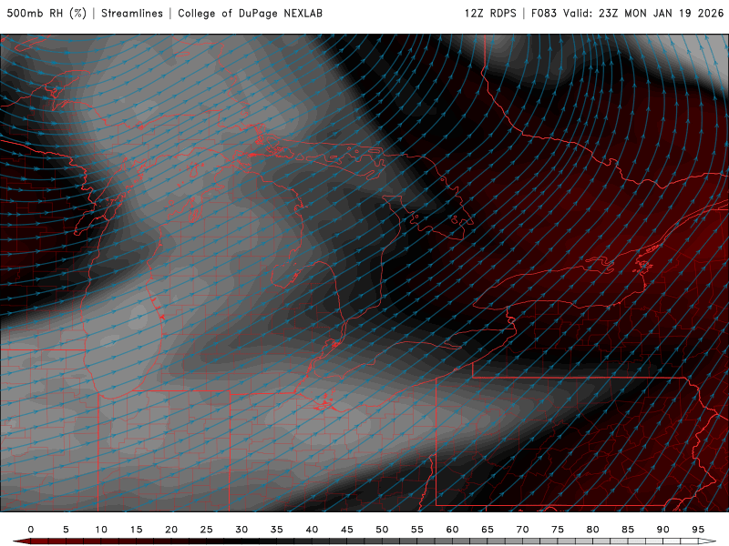
Task: Click the '85' value on the colorbar scale
Action: pyautogui.click(x=628, y=530)
